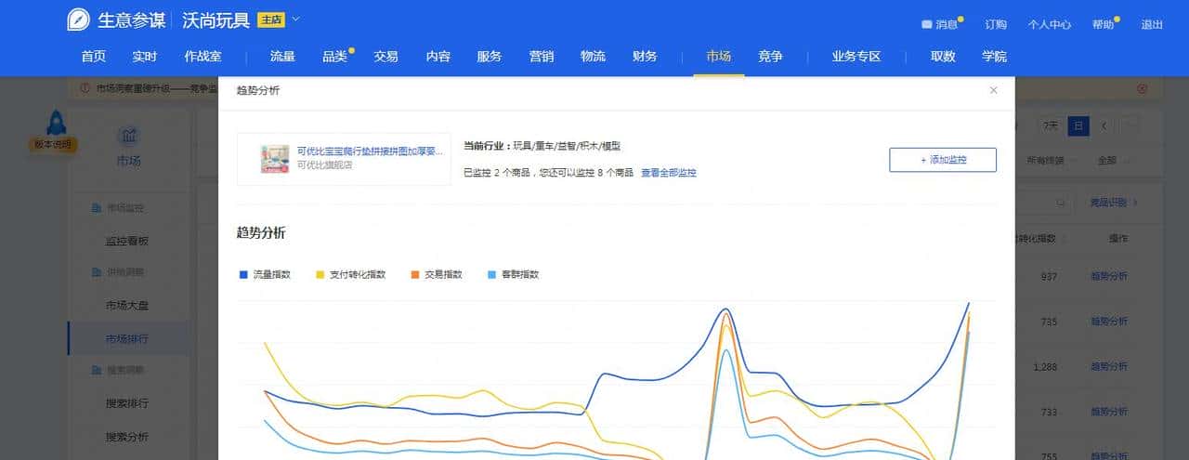Click the 可优比旗舰店 shop name
1189x460 pixels.
[x=324, y=165]
